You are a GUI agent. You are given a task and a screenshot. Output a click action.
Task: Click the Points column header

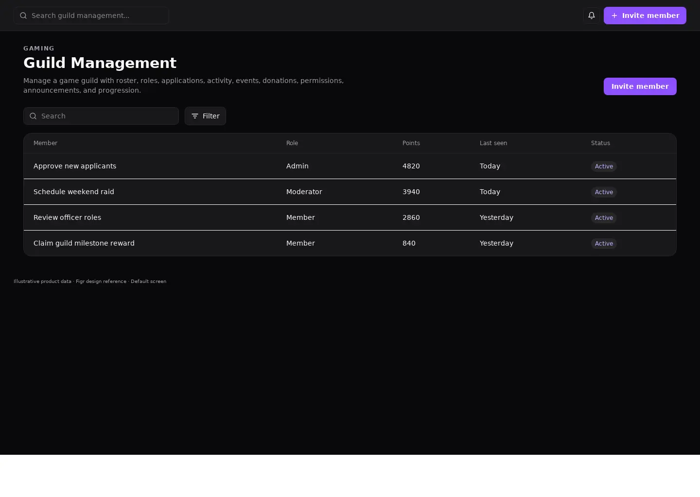pyautogui.click(x=411, y=143)
